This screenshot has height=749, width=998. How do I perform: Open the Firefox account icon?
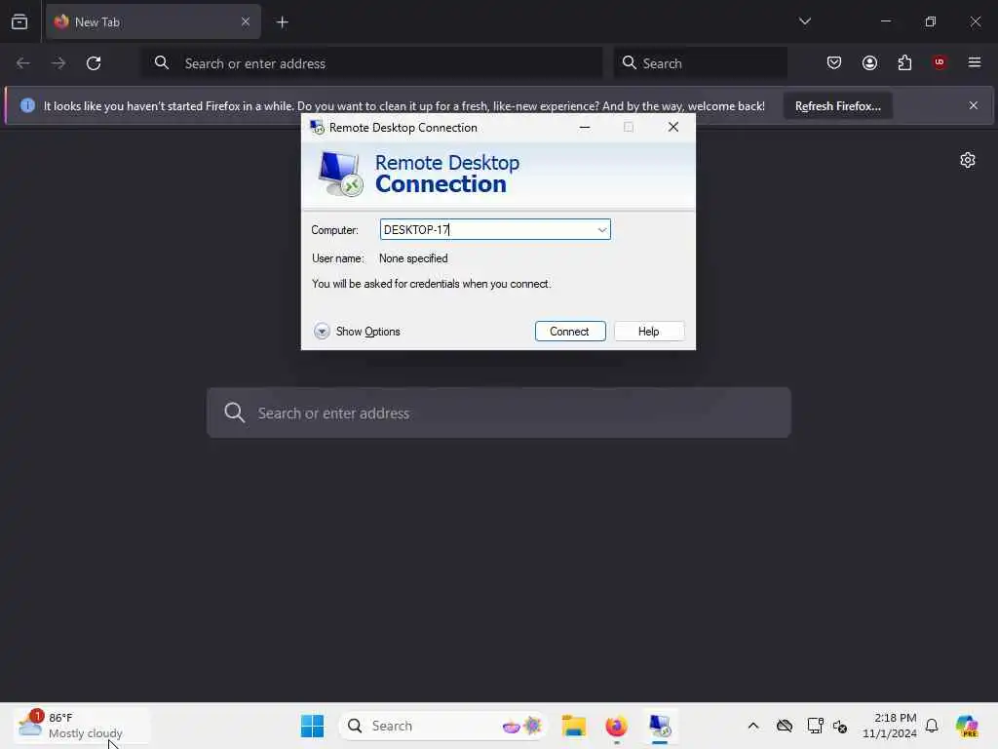869,63
